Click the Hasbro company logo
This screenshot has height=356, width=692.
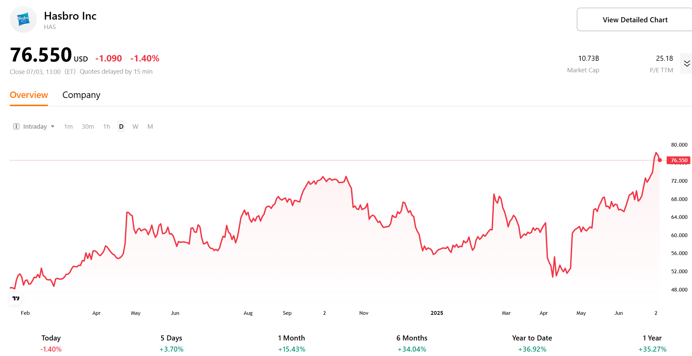(23, 19)
